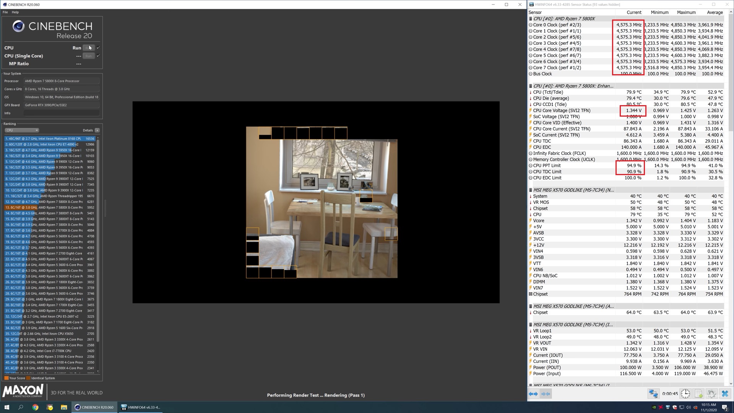Click the Processor field AMD Ryzen 7 5800X

[62, 81]
